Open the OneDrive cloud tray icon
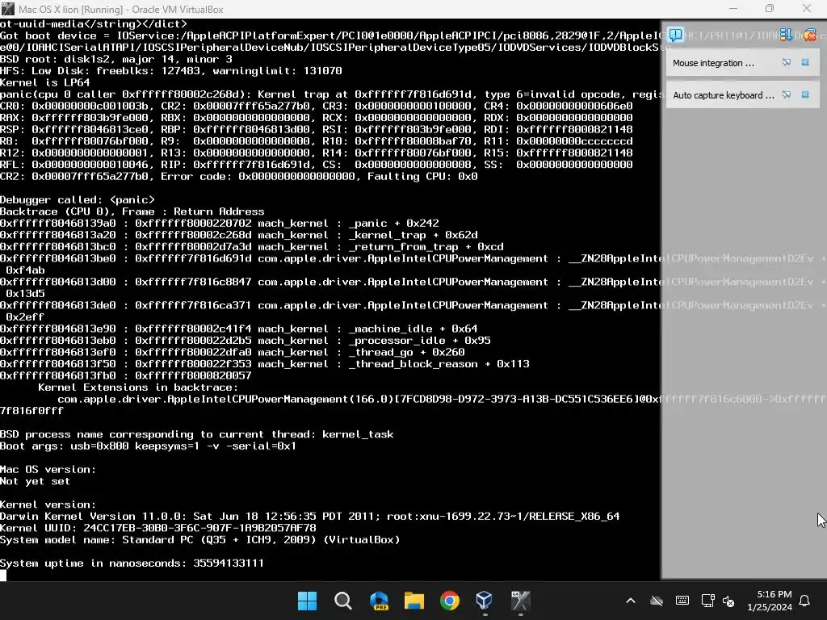This screenshot has height=620, width=827. 656,601
